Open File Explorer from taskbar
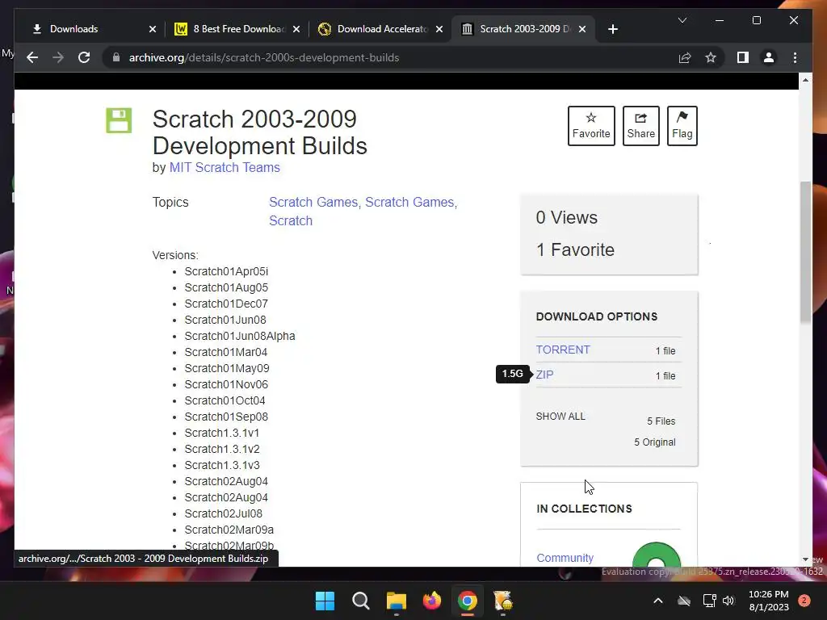The width and height of the screenshot is (827, 620). [396, 601]
